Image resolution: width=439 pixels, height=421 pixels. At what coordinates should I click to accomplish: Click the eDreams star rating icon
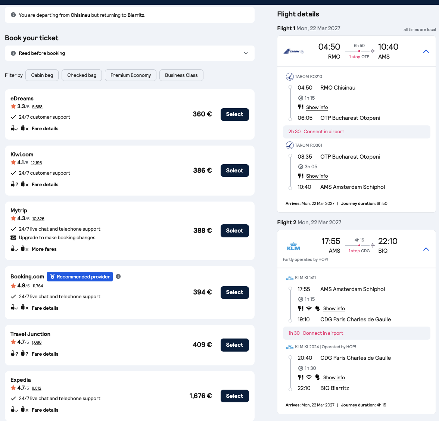pos(13,106)
